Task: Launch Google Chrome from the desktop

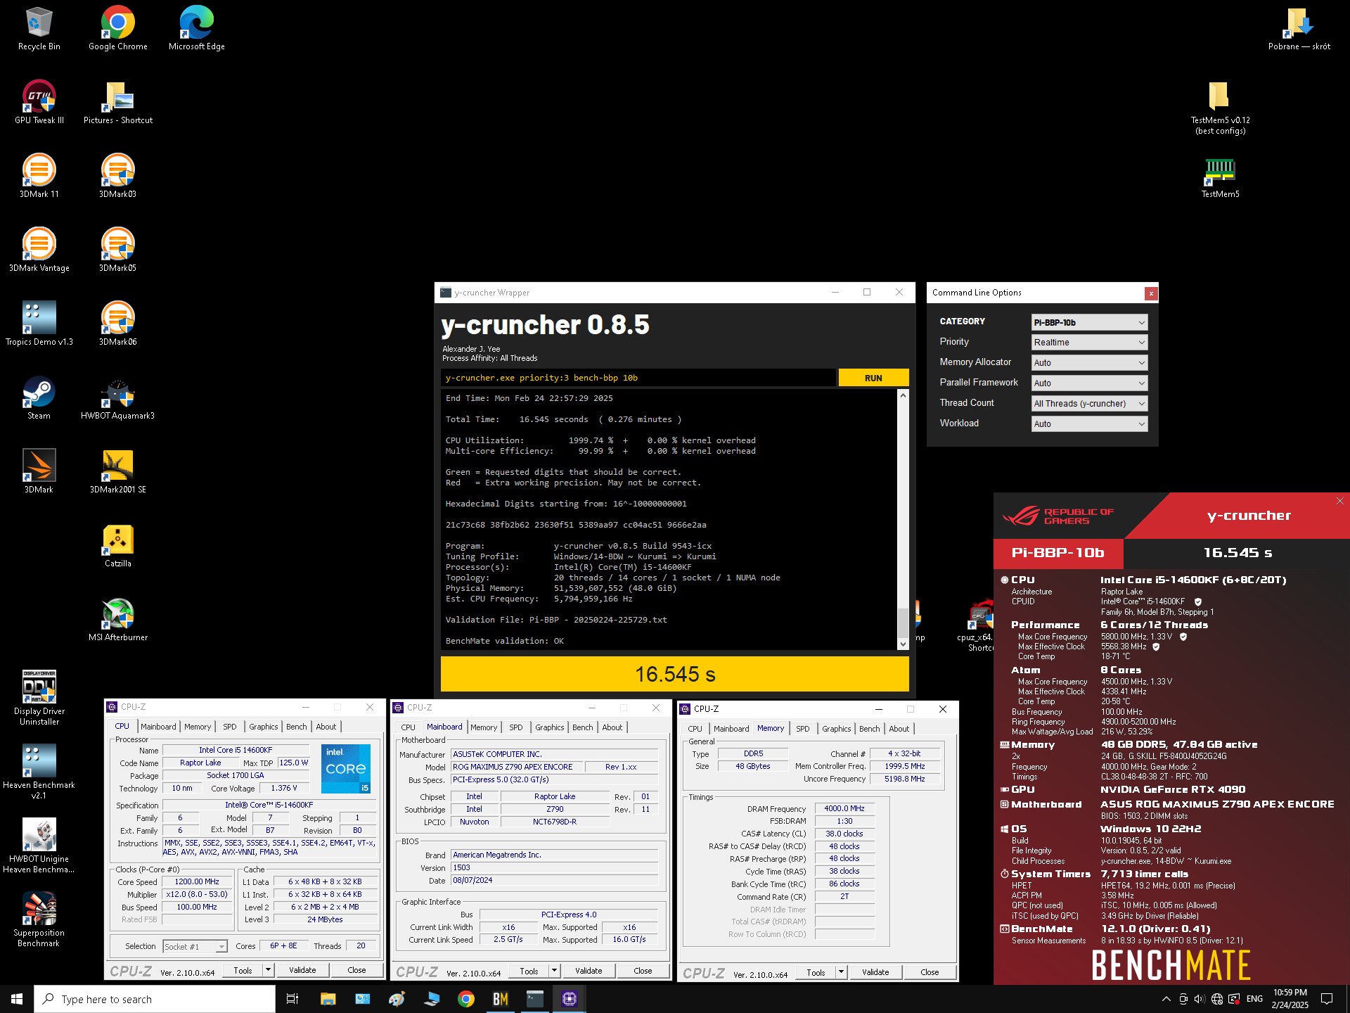Action: coord(117,30)
